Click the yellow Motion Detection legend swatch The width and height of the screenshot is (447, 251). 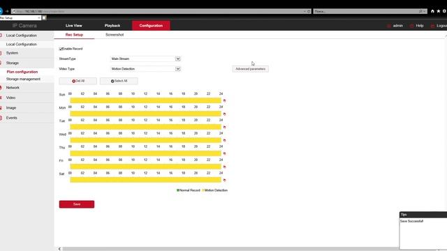pyautogui.click(x=203, y=190)
